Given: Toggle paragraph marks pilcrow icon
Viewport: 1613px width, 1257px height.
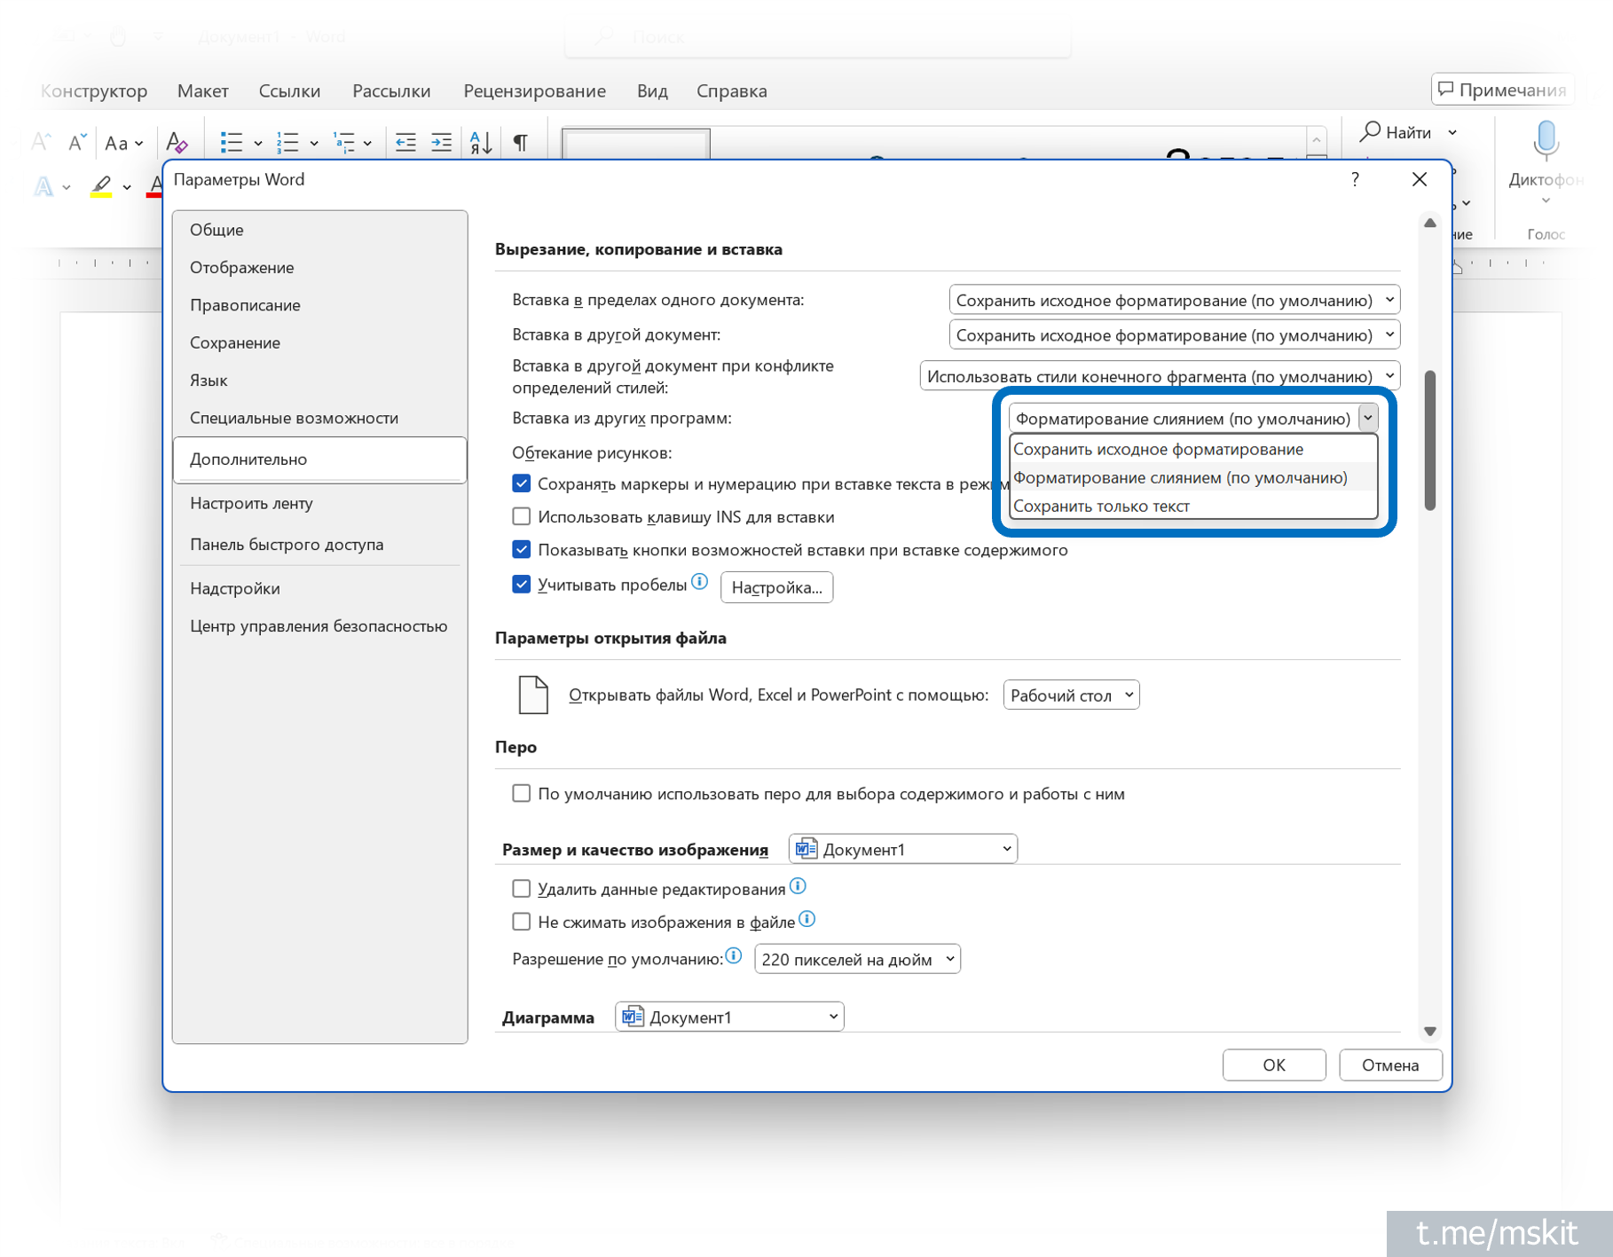Looking at the screenshot, I should tap(521, 142).
